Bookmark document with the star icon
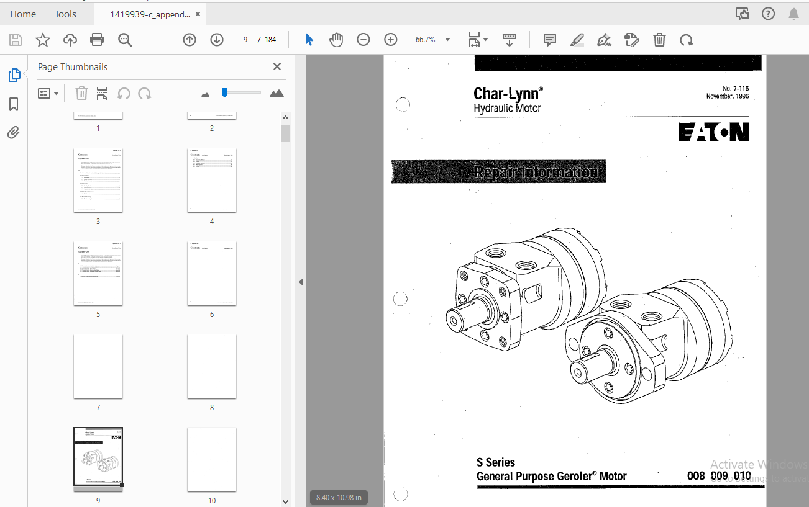 click(x=43, y=40)
